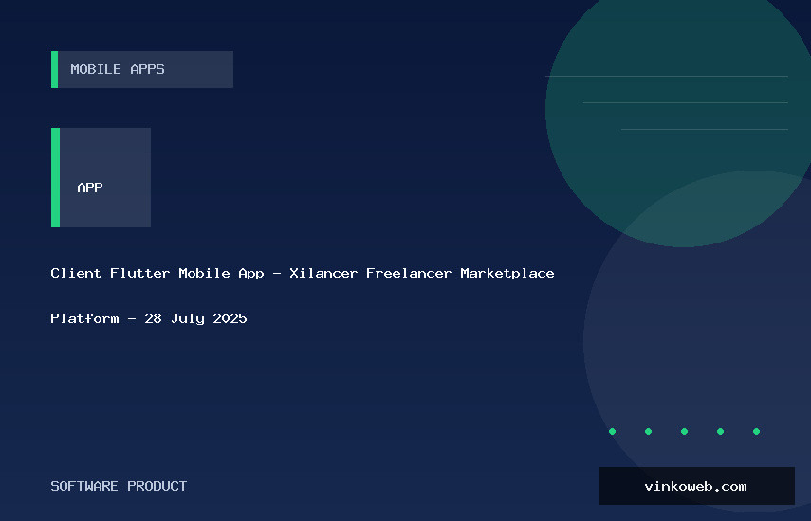The height and width of the screenshot is (521, 811).
Task: Select the APP tile
Action: (101, 177)
